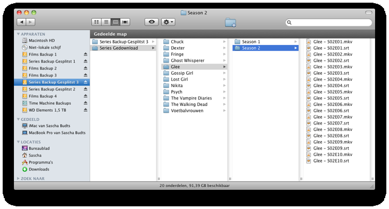Eject Series Backup Gesplitst 3 drive

85,82
